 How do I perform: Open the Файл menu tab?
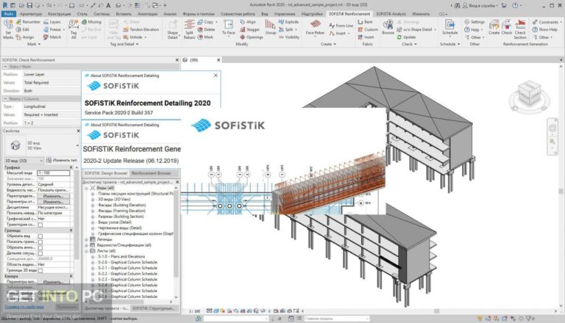click(9, 14)
